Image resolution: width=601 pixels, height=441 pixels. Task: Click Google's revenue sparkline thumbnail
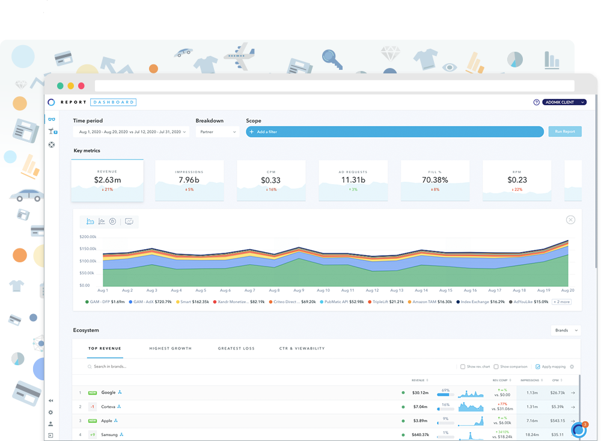(471, 393)
